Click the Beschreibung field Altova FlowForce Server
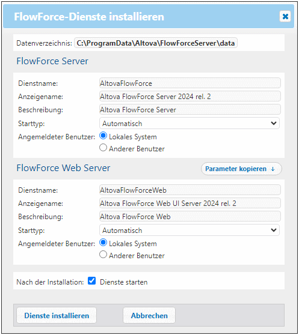The height and width of the screenshot is (335, 299). [x=190, y=110]
